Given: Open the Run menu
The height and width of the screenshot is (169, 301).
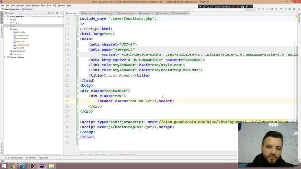Looking at the screenshot, I should pos(43,5).
